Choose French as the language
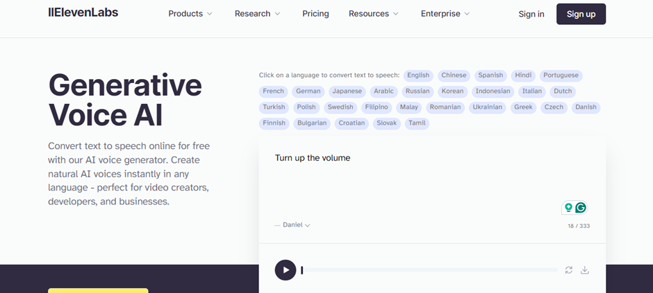 (x=273, y=91)
